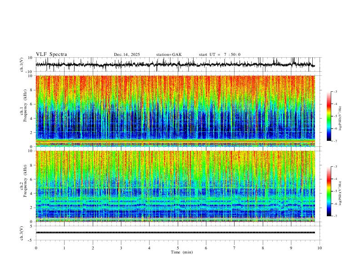Click the '-7' label on ch.2 color bar
The height and width of the screenshot is (278, 360).
pyautogui.click(x=335, y=216)
